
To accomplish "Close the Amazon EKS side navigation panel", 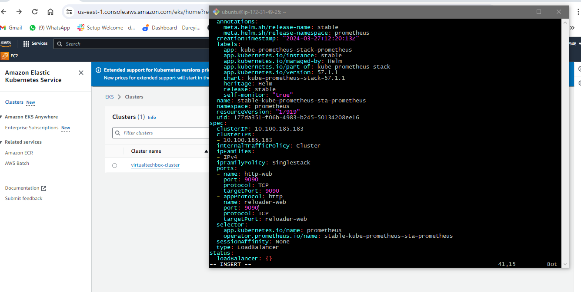I will [81, 73].
